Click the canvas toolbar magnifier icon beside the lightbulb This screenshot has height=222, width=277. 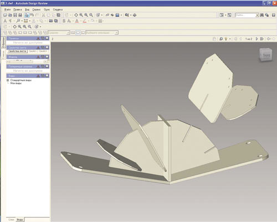click(221, 39)
